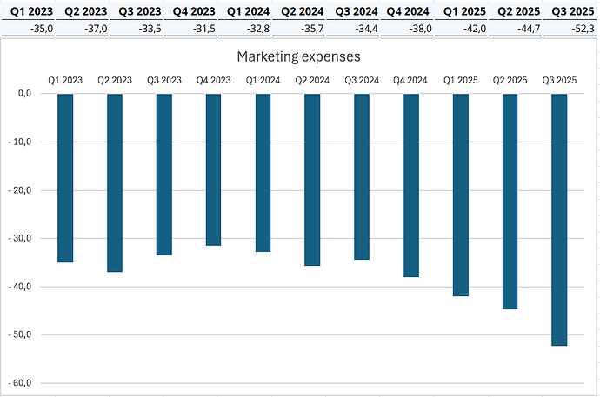Image resolution: width=600 pixels, height=397 pixels.
Task: Click the Marketing expenses chart title
Action: 299,56
